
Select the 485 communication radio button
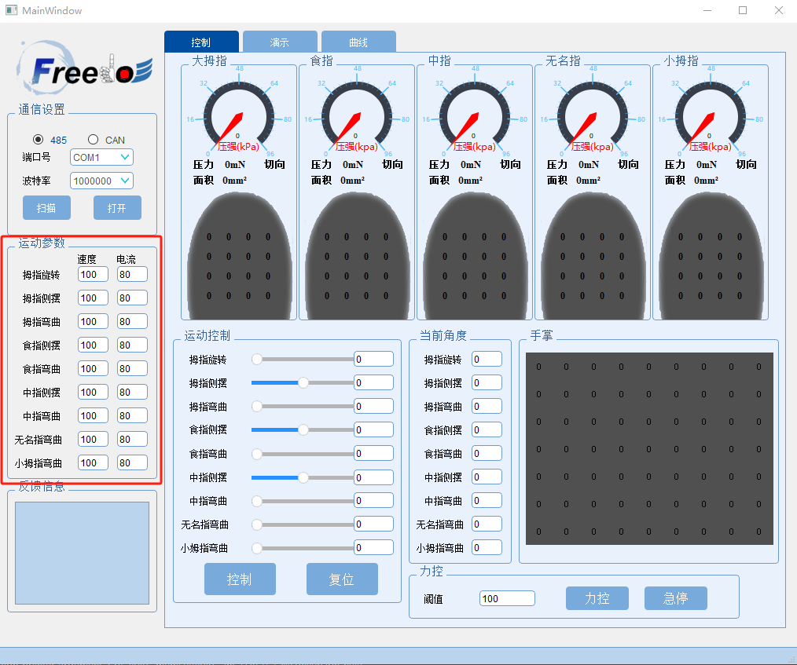click(38, 140)
